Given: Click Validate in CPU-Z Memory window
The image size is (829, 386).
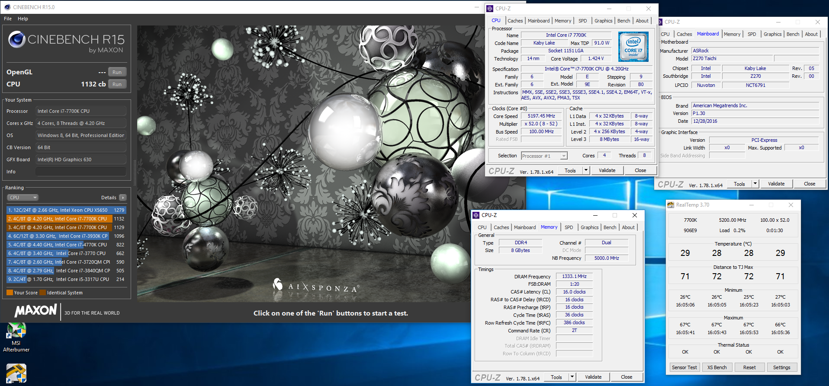Looking at the screenshot, I should tap(593, 377).
